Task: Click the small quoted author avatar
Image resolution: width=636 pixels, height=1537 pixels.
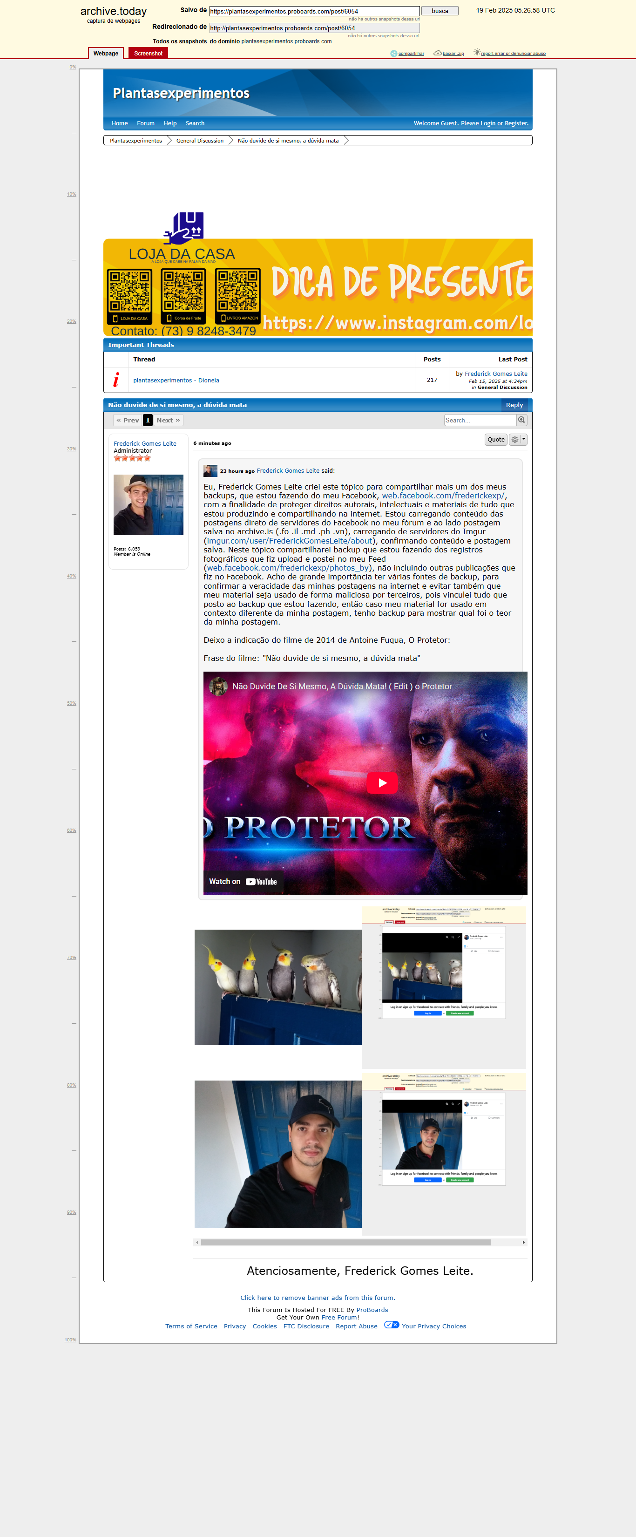Action: 210,471
